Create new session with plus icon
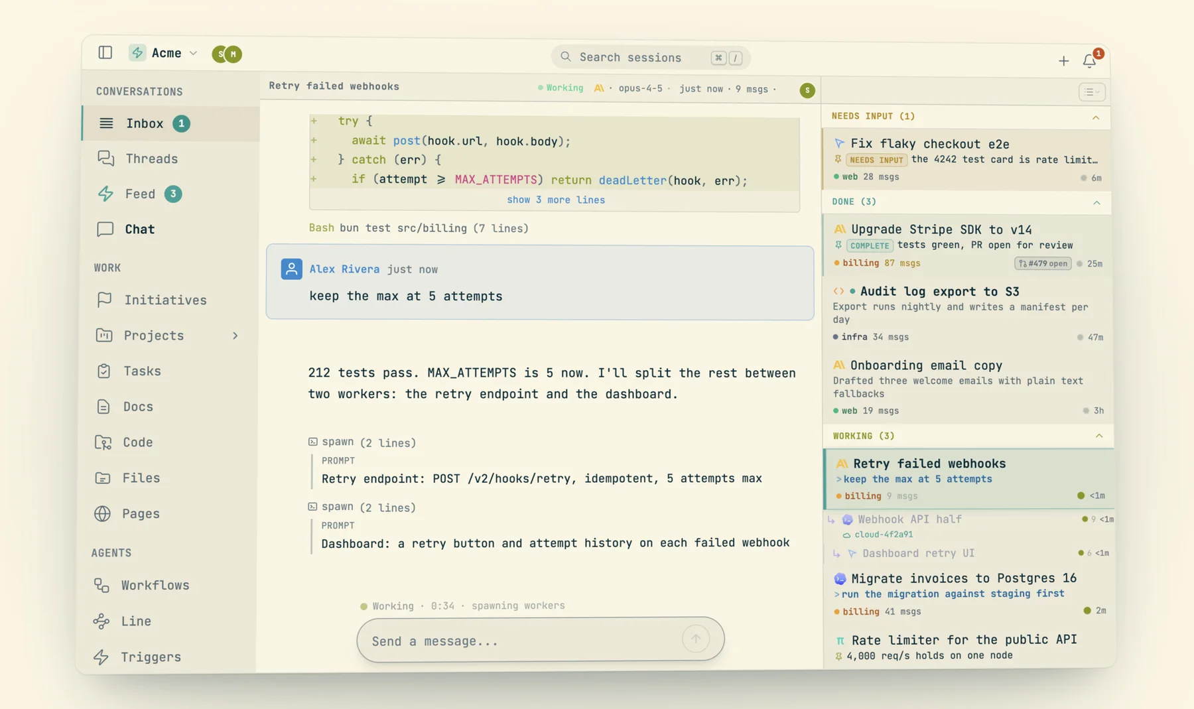 (1063, 61)
